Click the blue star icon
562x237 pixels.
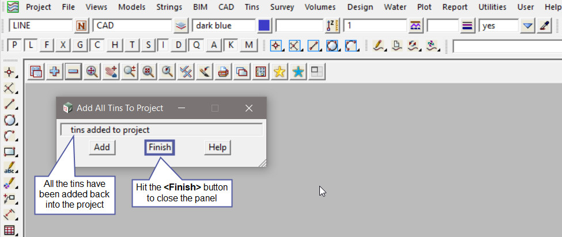click(x=298, y=72)
